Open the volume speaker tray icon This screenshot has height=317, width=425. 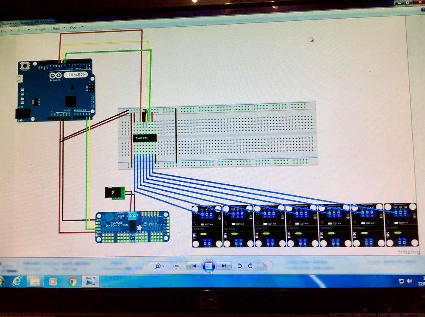(x=409, y=281)
